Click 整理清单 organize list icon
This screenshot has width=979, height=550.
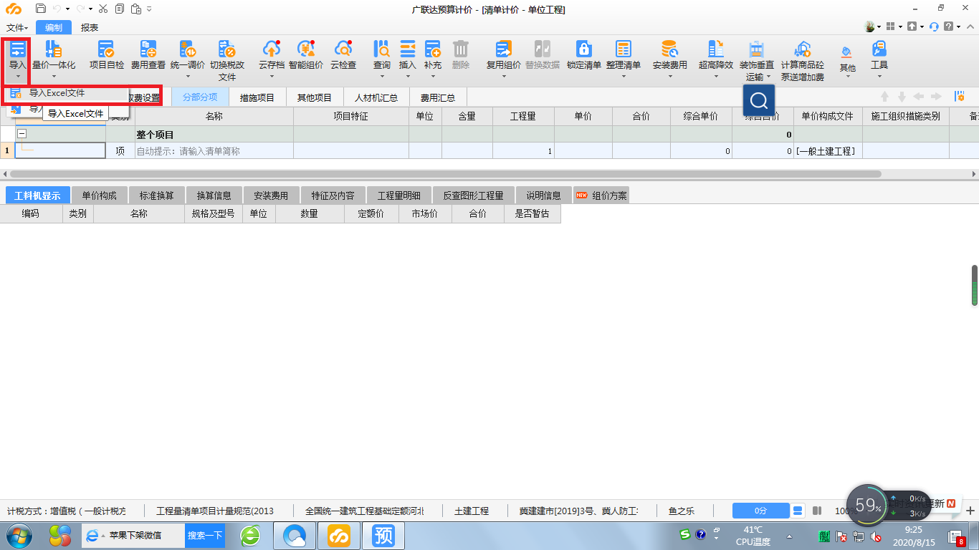pos(624,49)
